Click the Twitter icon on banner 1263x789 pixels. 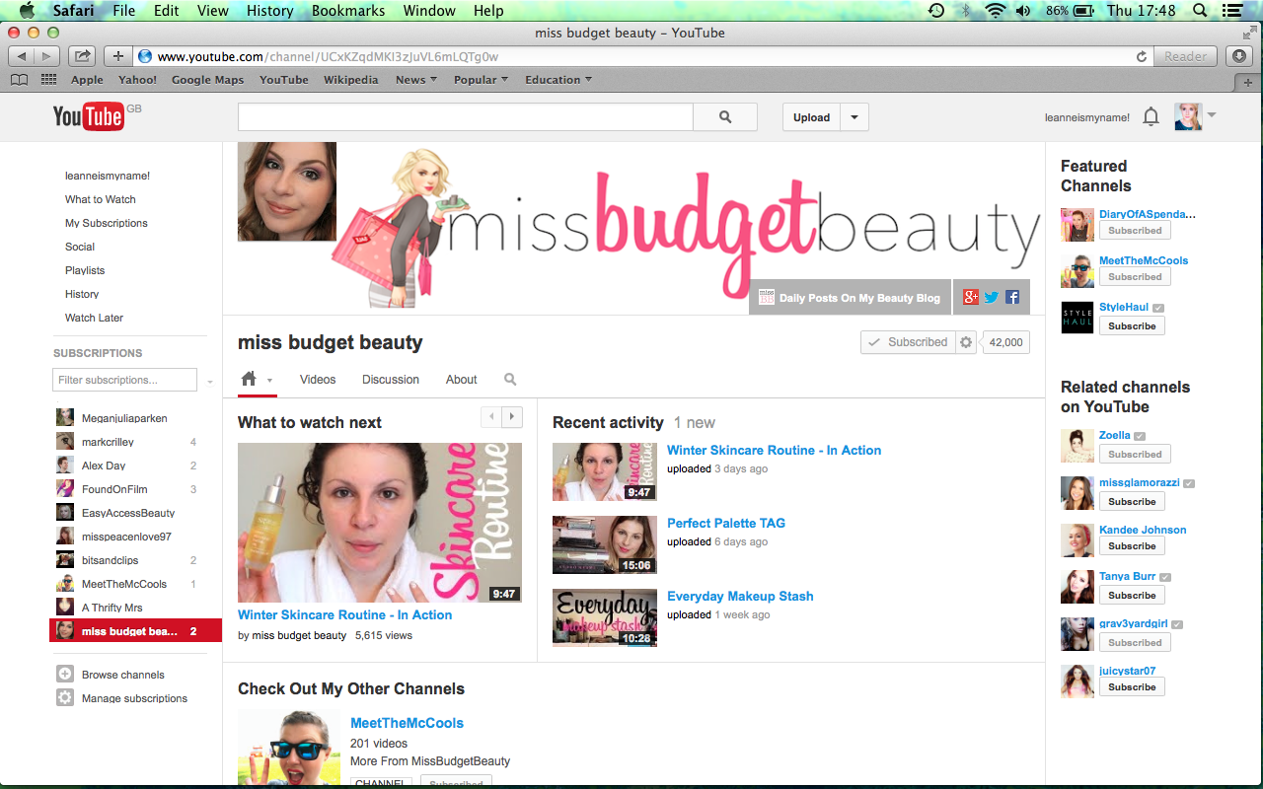click(x=992, y=297)
